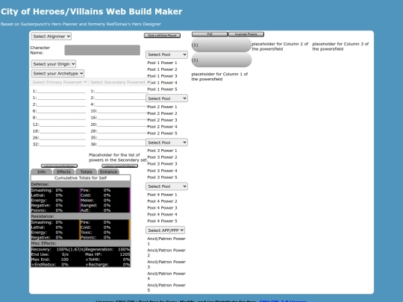
Task: Open the Select APP/PPP dropdown
Action: (x=165, y=230)
